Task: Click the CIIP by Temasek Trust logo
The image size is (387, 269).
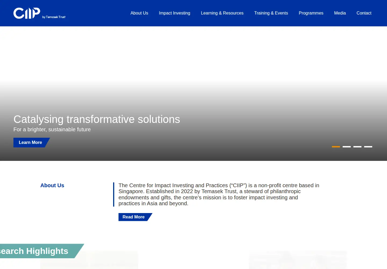Action: 40,13
